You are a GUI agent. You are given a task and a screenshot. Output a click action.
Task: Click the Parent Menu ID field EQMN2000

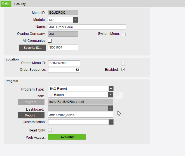(64, 63)
